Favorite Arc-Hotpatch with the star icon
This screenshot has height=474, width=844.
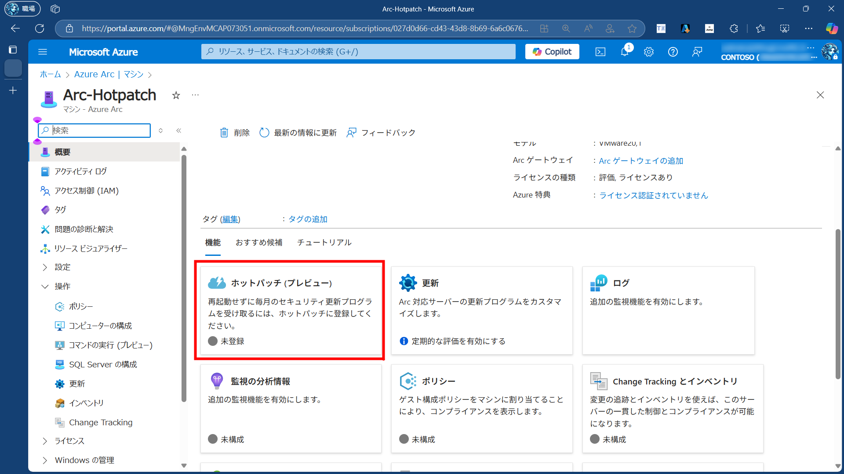(176, 95)
